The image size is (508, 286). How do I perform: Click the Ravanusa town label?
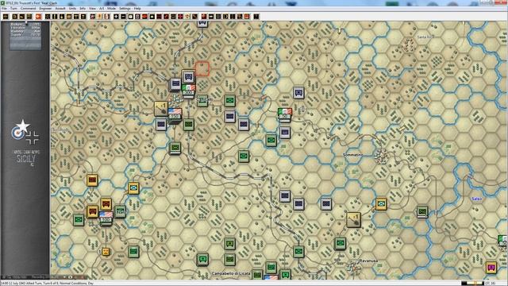[368, 261]
